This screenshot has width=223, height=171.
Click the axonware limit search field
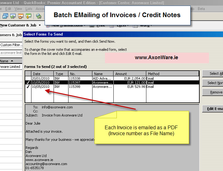[11, 53]
